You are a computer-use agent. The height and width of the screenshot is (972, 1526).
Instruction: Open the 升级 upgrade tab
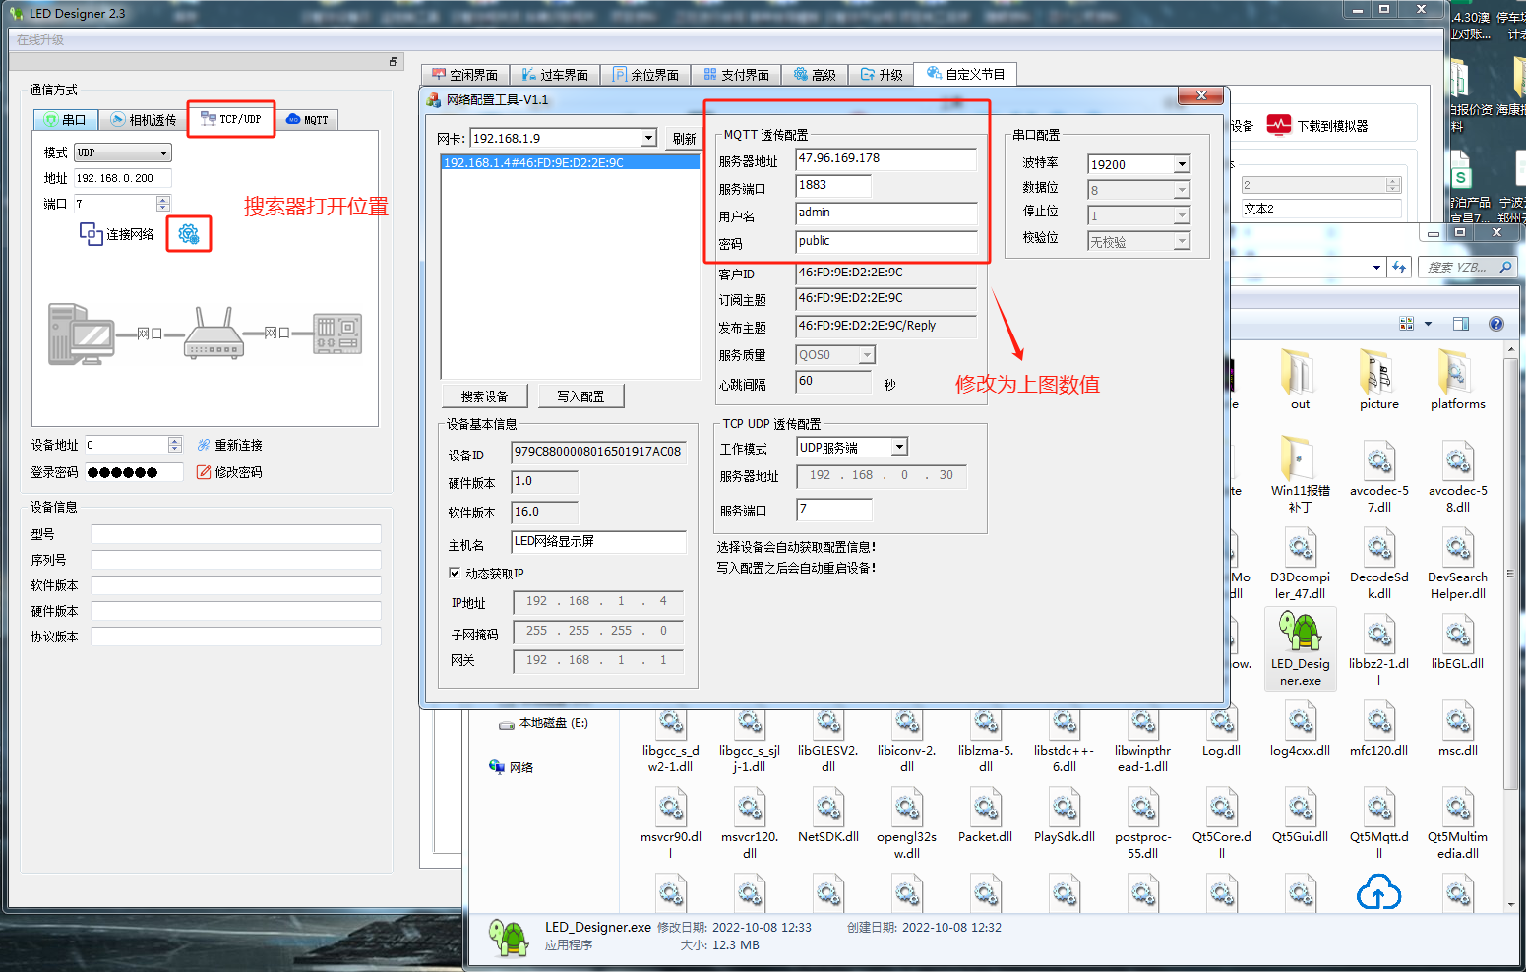[x=882, y=75]
